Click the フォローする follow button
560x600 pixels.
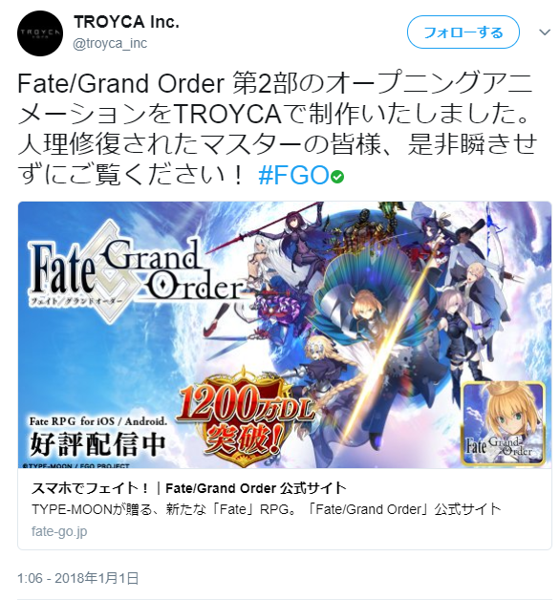click(463, 32)
